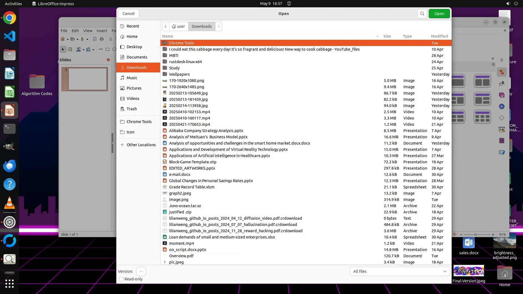The image size is (523, 294).
Task: Sort files by the Name column header
Action: click(168, 36)
